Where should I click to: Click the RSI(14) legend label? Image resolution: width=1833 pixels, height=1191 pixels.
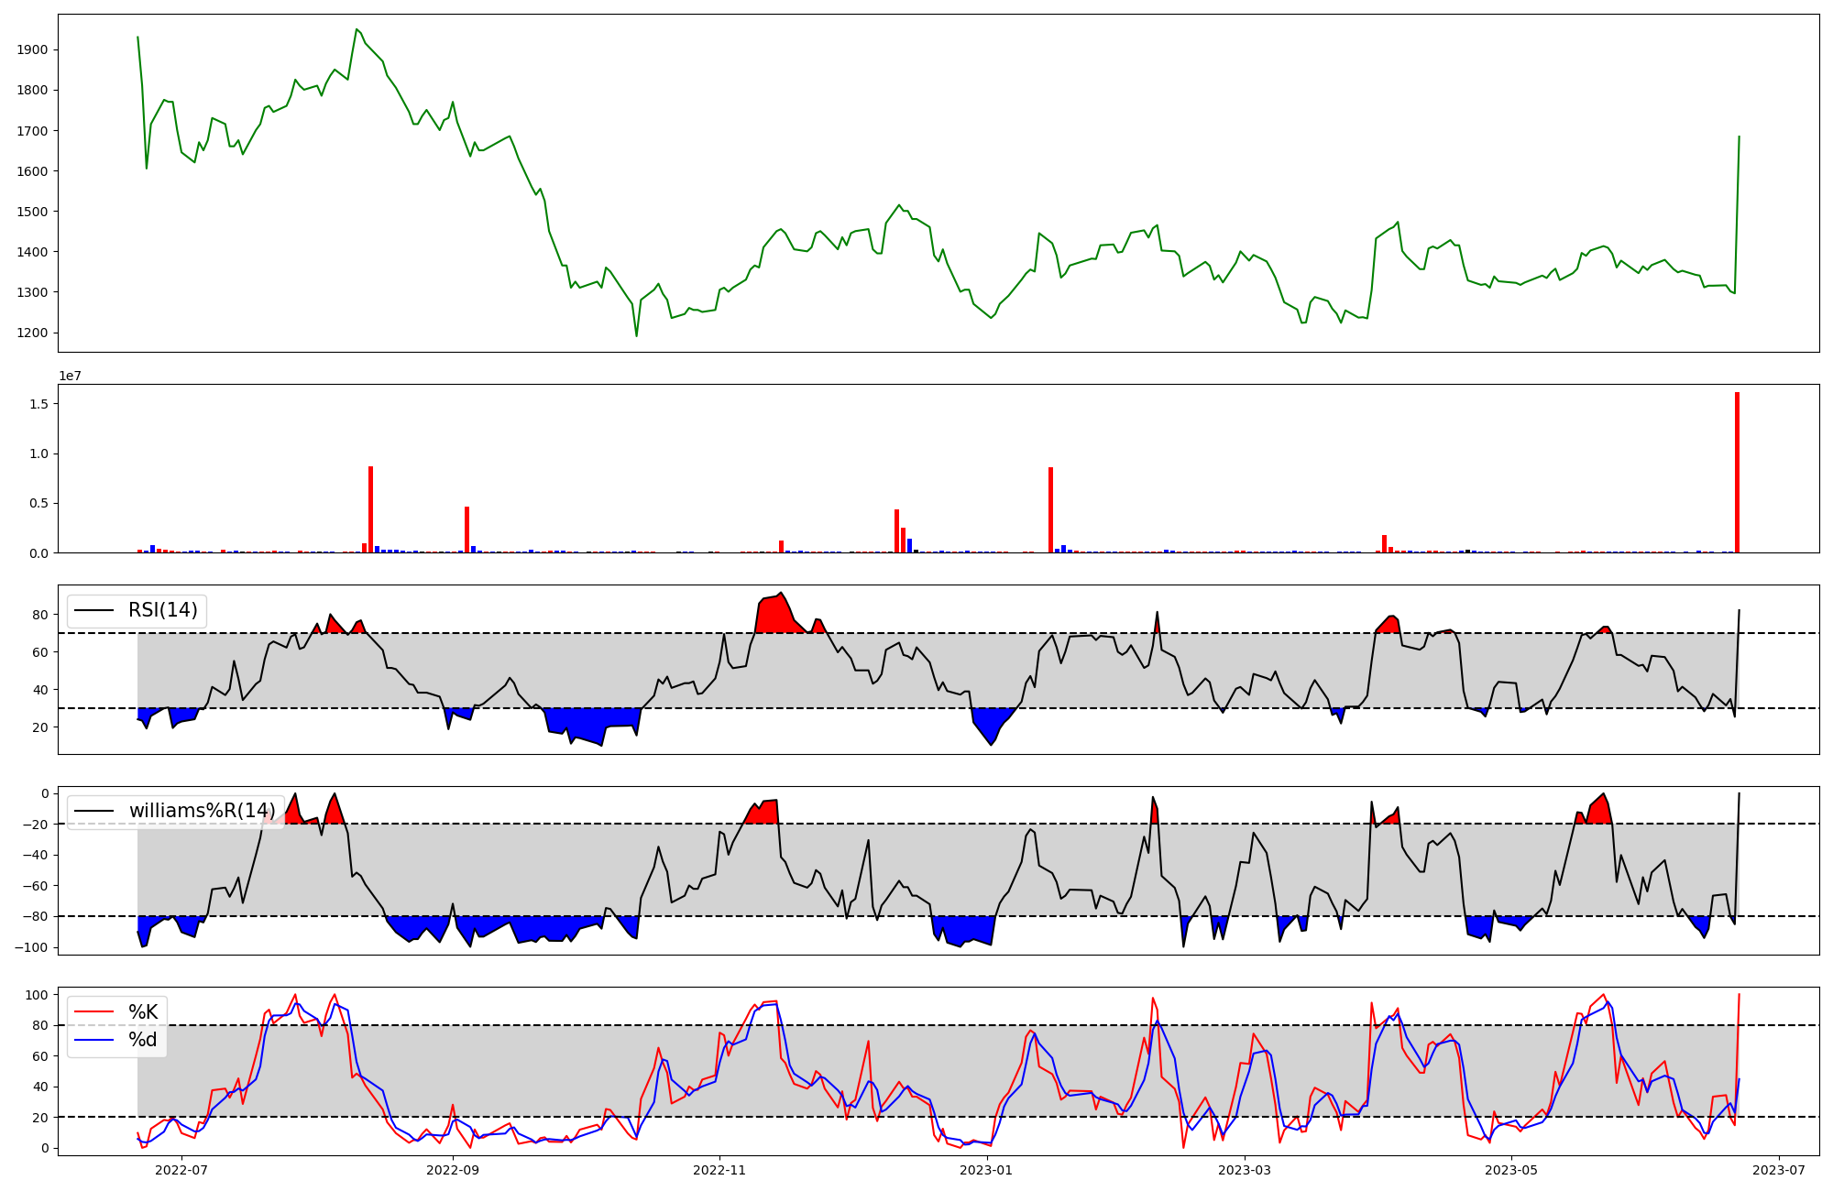162,610
